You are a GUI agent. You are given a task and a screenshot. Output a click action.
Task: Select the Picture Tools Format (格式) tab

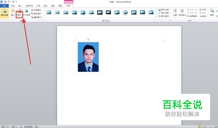tap(69, 6)
